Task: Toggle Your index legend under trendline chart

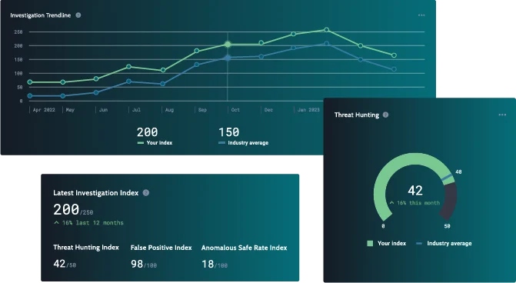Action: 155,143
